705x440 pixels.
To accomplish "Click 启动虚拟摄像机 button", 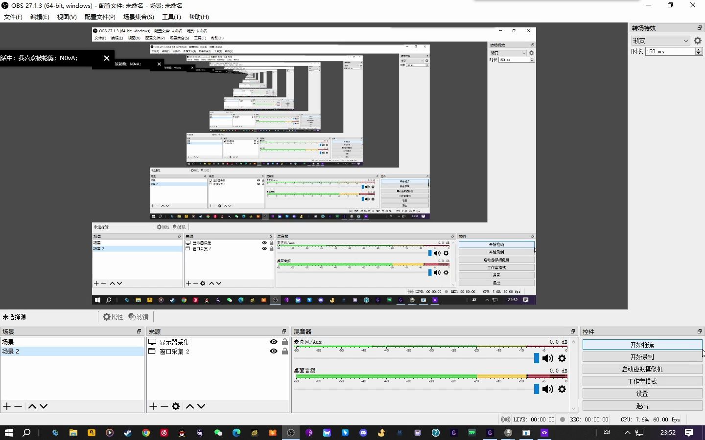I will (x=642, y=369).
